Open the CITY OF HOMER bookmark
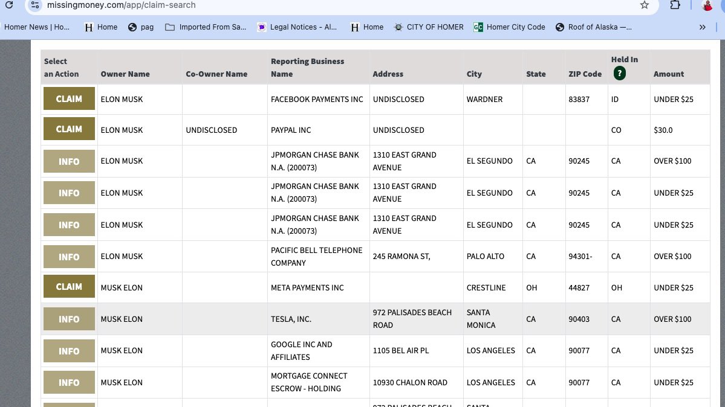The width and height of the screenshot is (725, 407). click(428, 27)
